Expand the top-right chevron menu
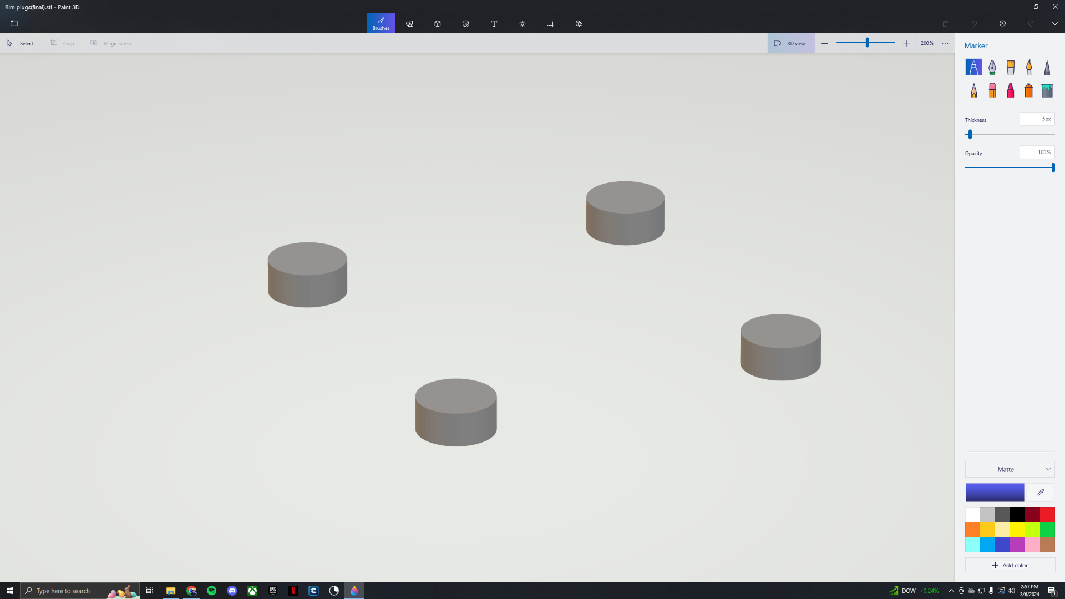This screenshot has width=1065, height=599. pos(1054,23)
